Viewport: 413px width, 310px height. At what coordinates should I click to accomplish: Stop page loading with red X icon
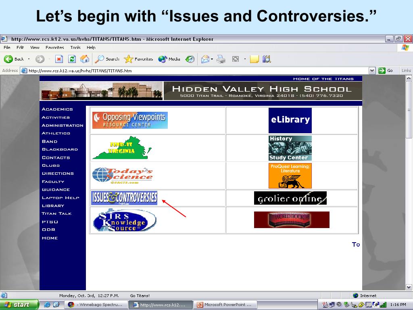pyautogui.click(x=59, y=59)
